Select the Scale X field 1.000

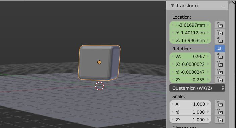pyautogui.click(x=190, y=104)
